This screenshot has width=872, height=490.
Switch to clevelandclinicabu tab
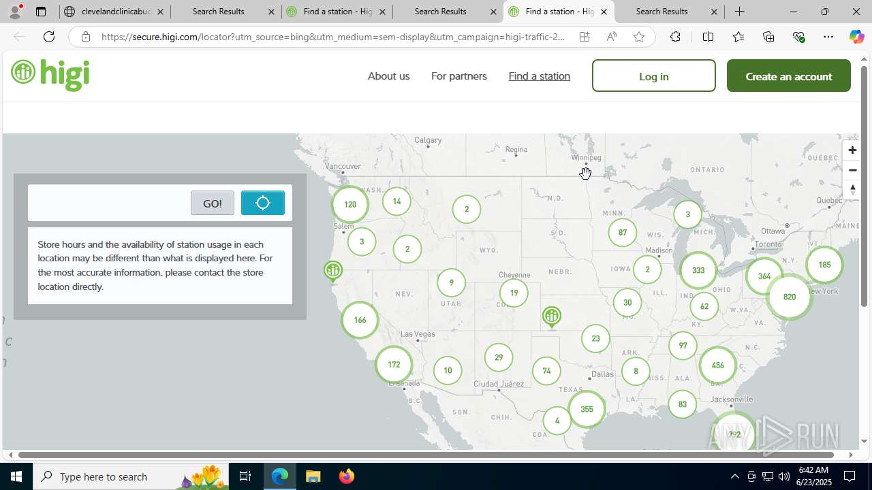pyautogui.click(x=114, y=12)
